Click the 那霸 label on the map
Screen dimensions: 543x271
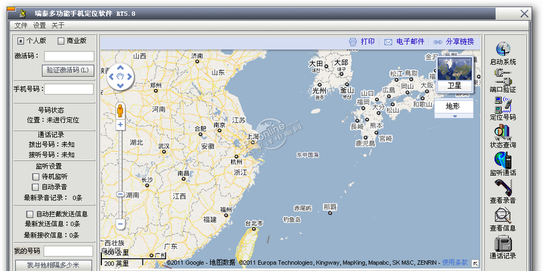(330, 207)
